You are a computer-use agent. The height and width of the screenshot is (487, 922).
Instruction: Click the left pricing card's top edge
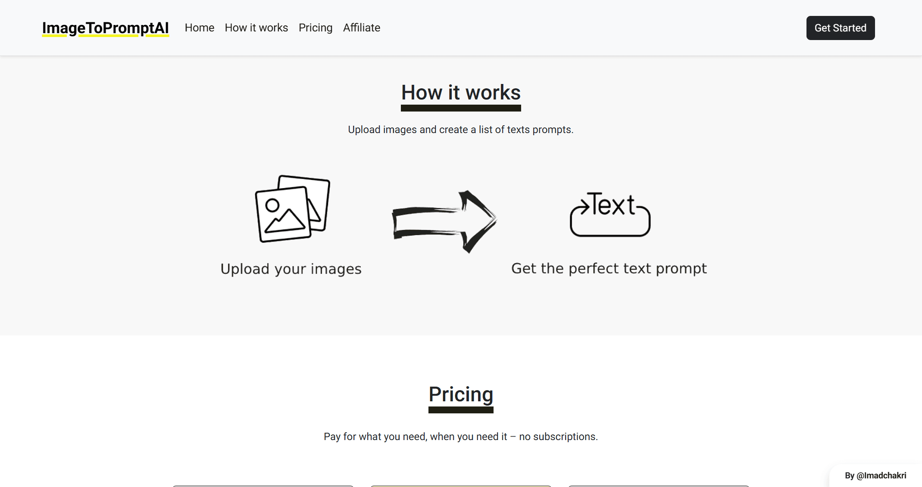(x=263, y=486)
